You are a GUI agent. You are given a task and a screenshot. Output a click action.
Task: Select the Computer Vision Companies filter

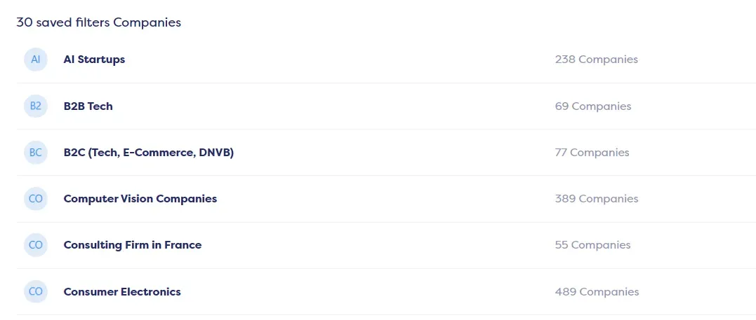point(140,199)
